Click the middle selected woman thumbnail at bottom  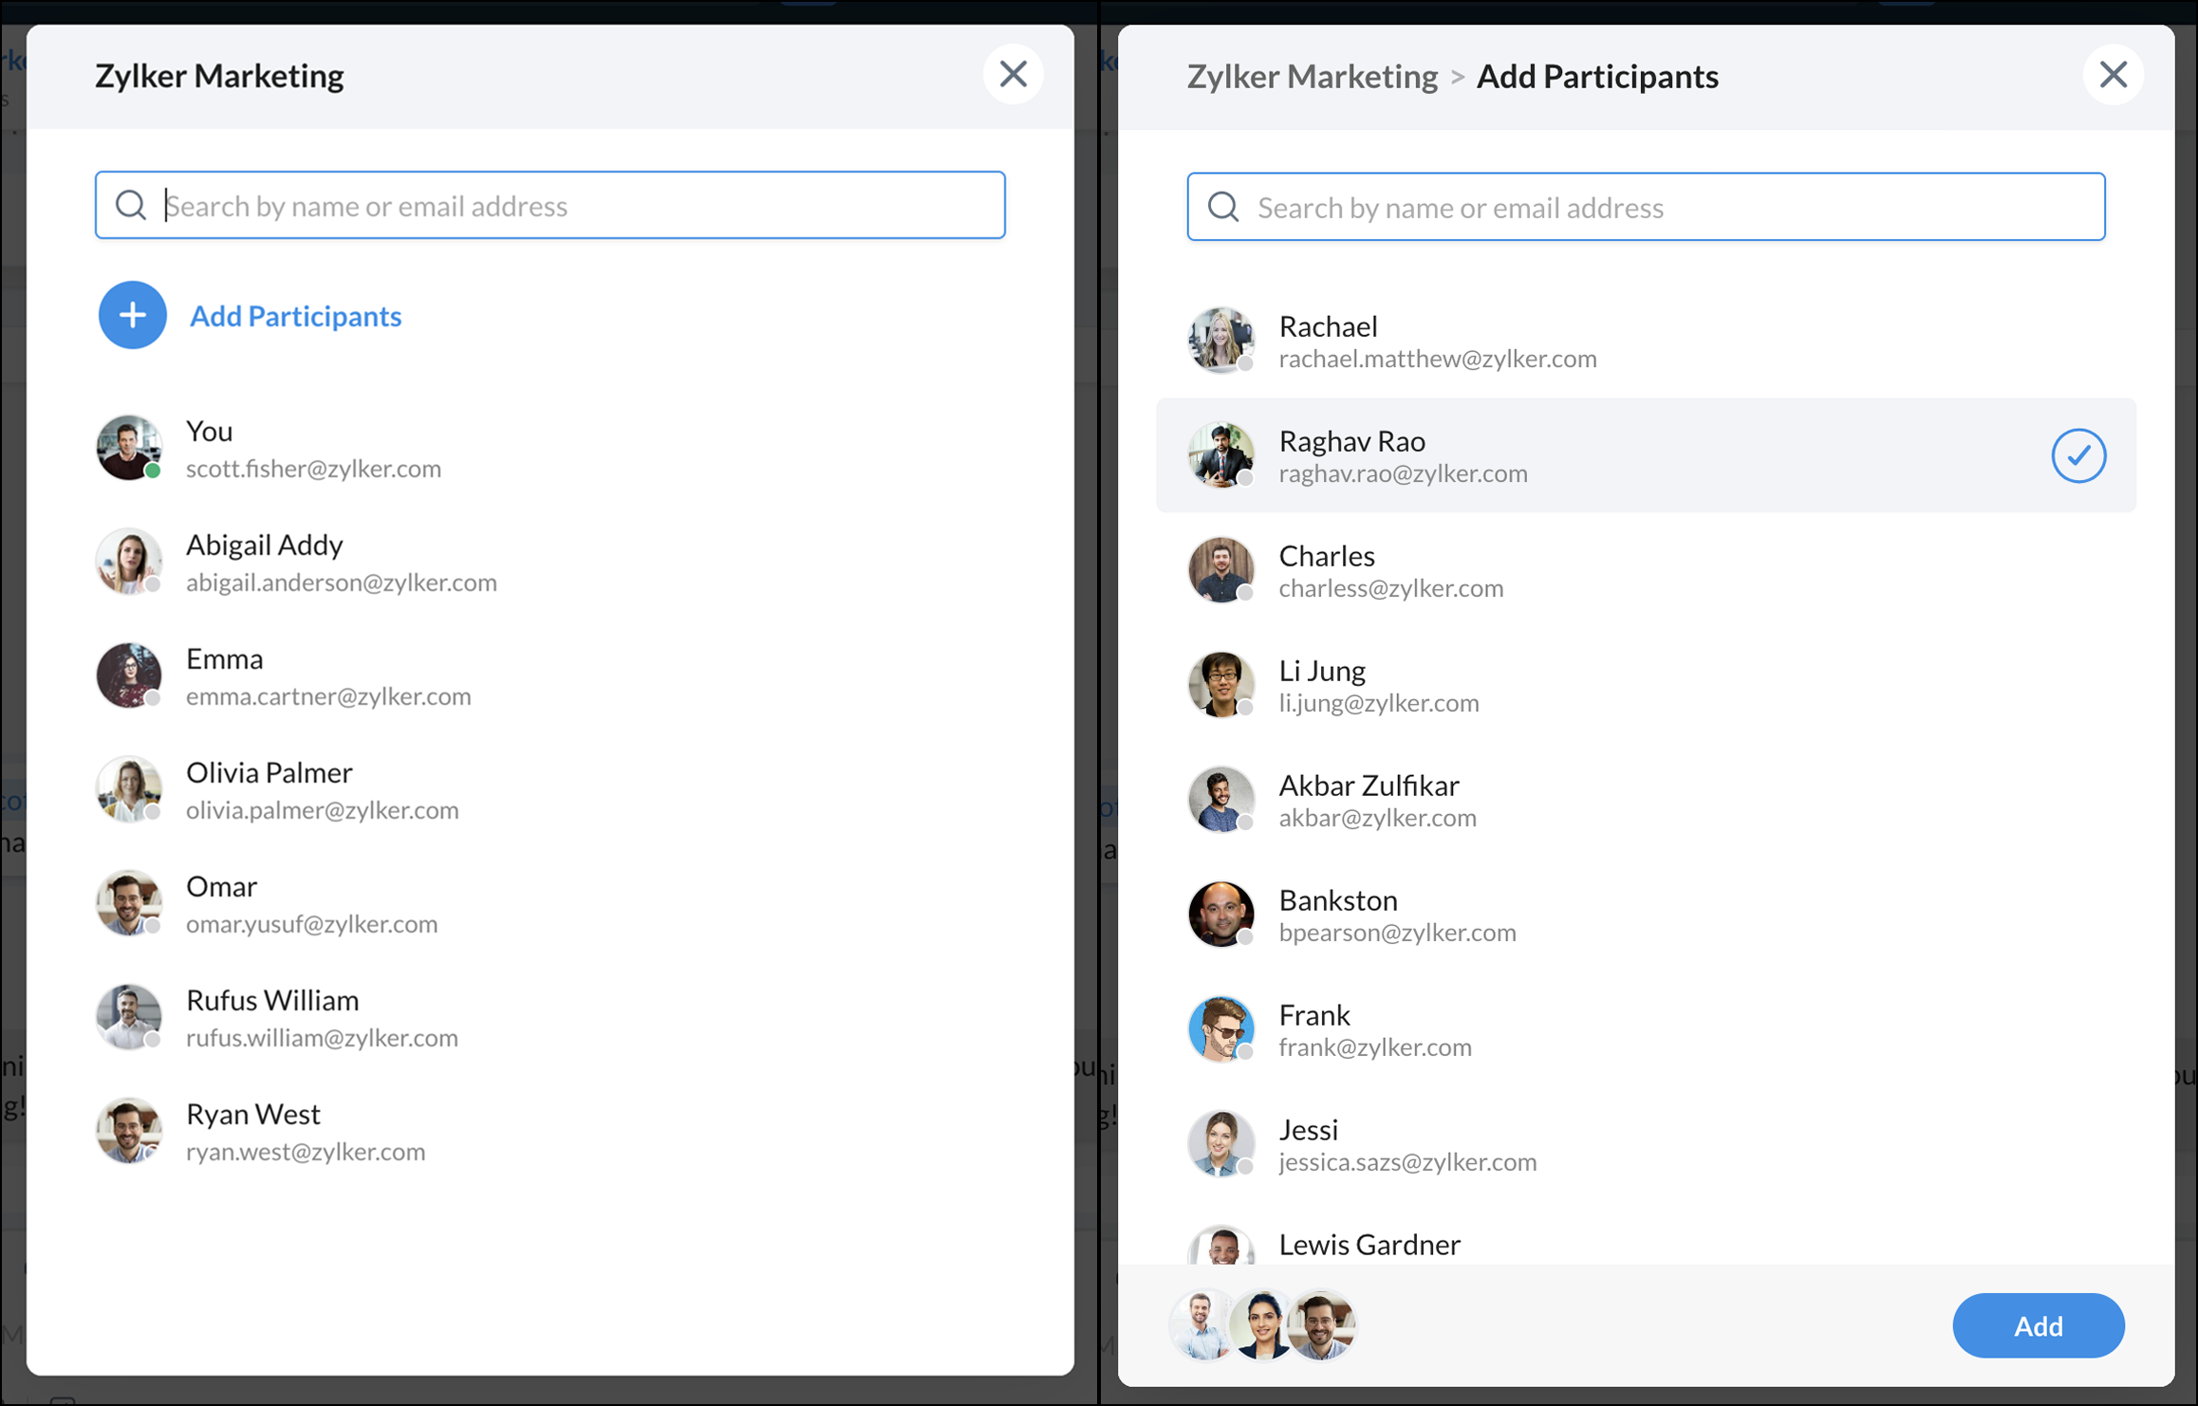(x=1260, y=1325)
